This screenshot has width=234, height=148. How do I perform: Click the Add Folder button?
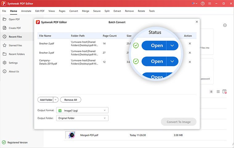[45, 100]
